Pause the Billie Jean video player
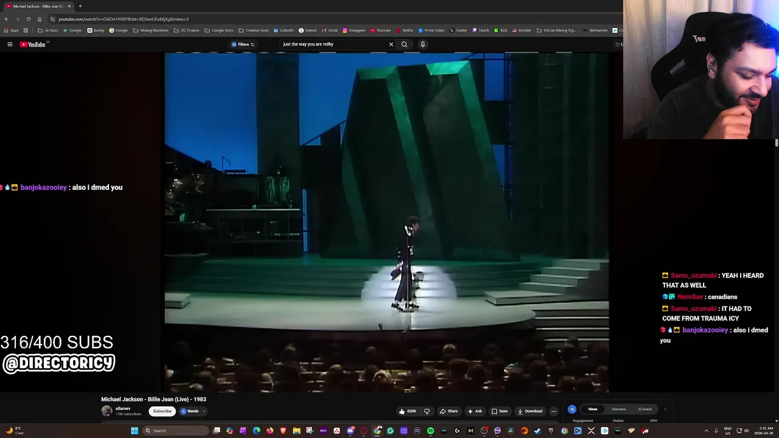779x438 pixels. [x=386, y=222]
